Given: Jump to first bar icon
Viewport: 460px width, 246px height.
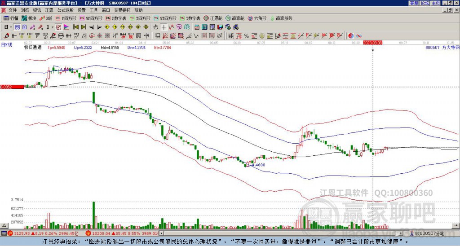Looking at the screenshot, I should [x=76, y=27].
